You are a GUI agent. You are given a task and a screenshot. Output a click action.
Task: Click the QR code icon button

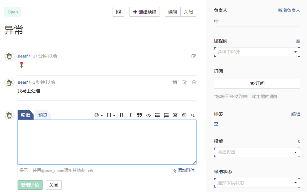(118, 12)
